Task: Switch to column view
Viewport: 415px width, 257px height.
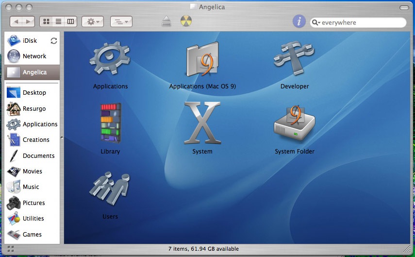Action: point(71,21)
